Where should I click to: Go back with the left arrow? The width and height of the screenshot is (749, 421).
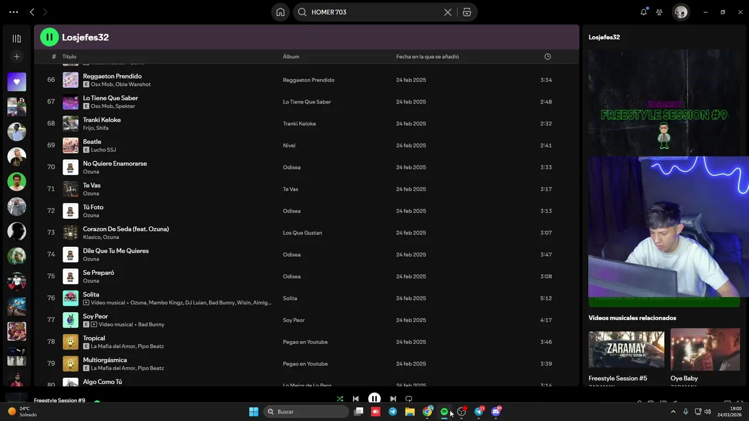(32, 12)
